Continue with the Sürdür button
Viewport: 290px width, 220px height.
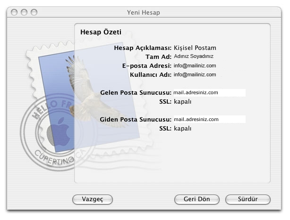248,199
